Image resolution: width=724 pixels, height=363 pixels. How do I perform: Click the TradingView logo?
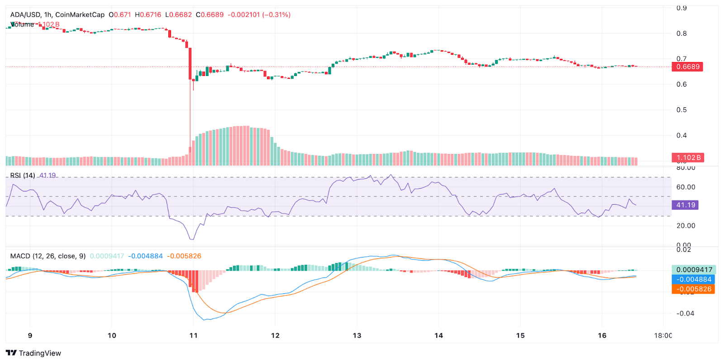(x=33, y=353)
